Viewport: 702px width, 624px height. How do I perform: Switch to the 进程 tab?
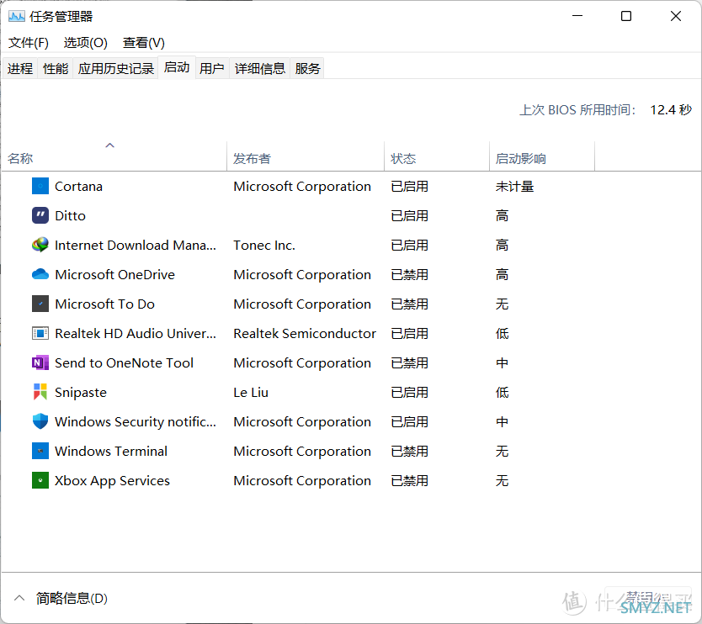tap(20, 68)
